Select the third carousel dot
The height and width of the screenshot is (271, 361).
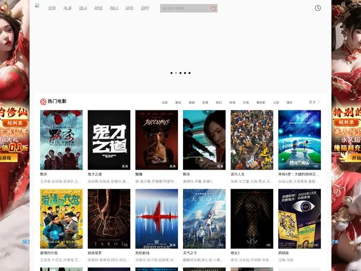pos(180,73)
